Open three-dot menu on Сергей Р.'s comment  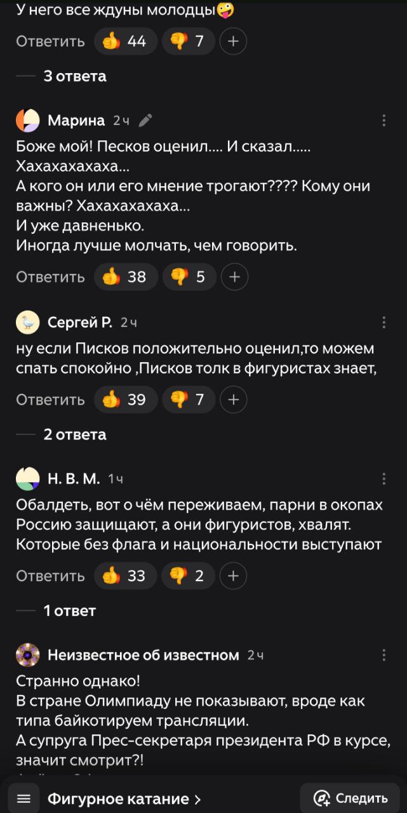pyautogui.click(x=384, y=323)
